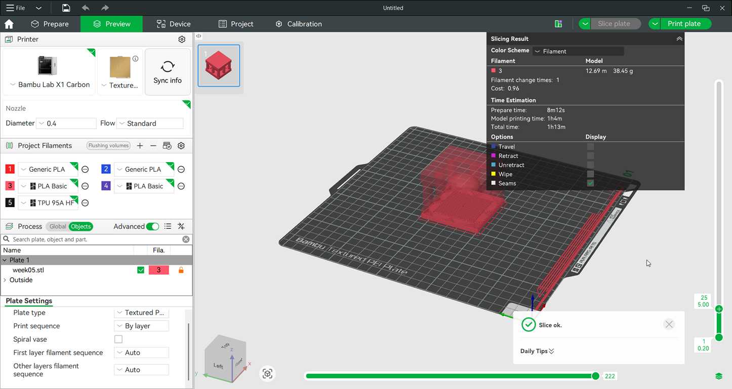The image size is (732, 389).
Task: Switch to the Project tab
Action: pyautogui.click(x=236, y=24)
